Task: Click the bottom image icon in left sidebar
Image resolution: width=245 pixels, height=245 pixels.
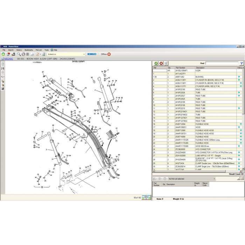Action: point(3,89)
